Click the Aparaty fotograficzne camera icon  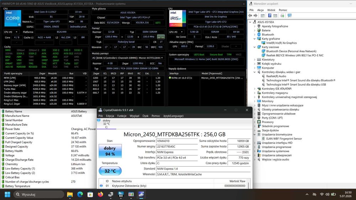259,26
